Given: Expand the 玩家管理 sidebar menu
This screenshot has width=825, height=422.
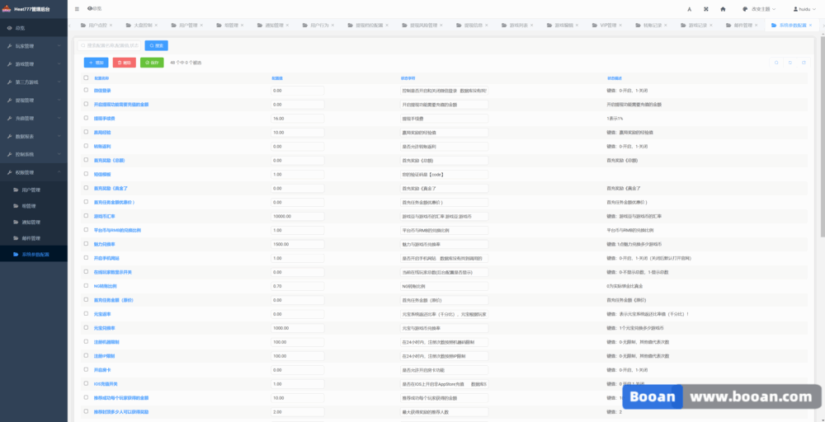Looking at the screenshot, I should [33, 46].
